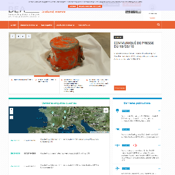Click the map marker near the Mediterranean coast
The width and height of the screenshot is (175, 175).
63,126
